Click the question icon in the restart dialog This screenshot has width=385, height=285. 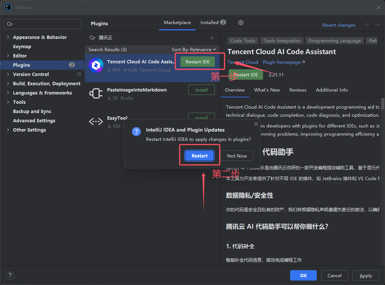(x=136, y=132)
